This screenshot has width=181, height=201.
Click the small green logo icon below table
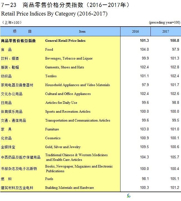click(x=129, y=196)
